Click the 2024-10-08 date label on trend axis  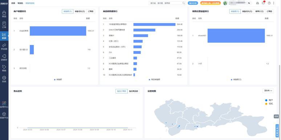click(78, 129)
